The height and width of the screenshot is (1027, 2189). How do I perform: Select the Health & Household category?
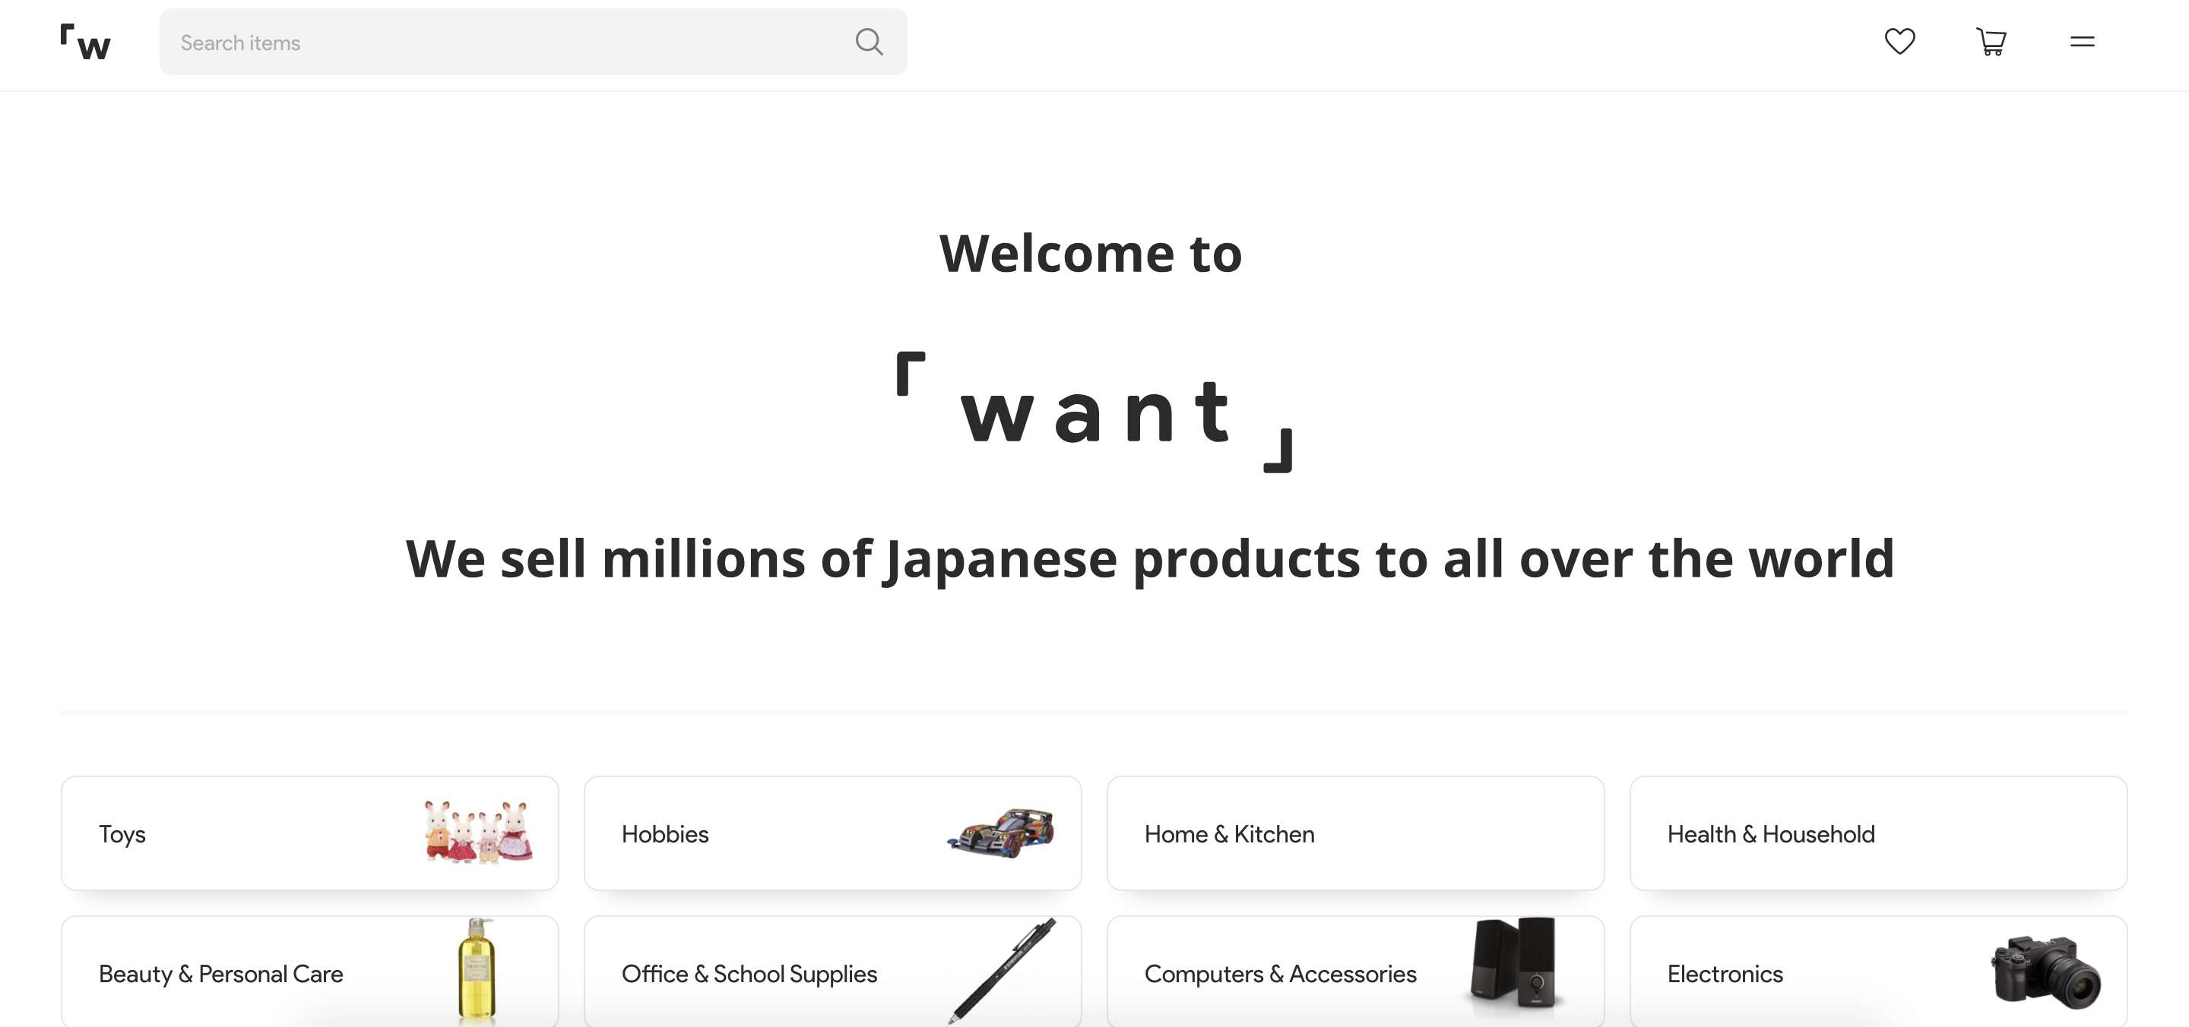tap(1878, 833)
